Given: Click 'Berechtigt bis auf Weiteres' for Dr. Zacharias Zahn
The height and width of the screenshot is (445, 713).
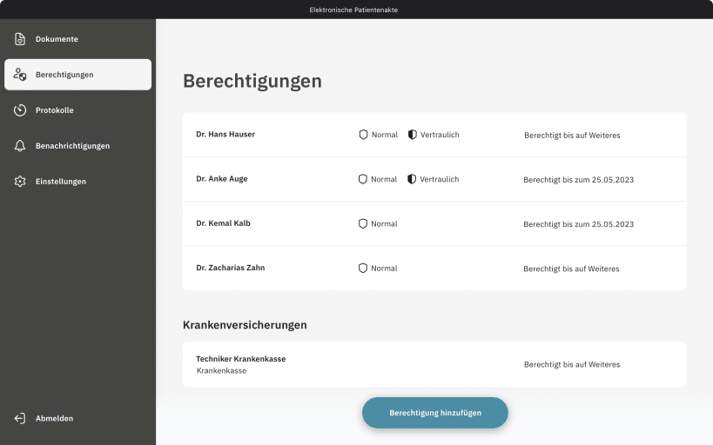Looking at the screenshot, I should tap(571, 269).
